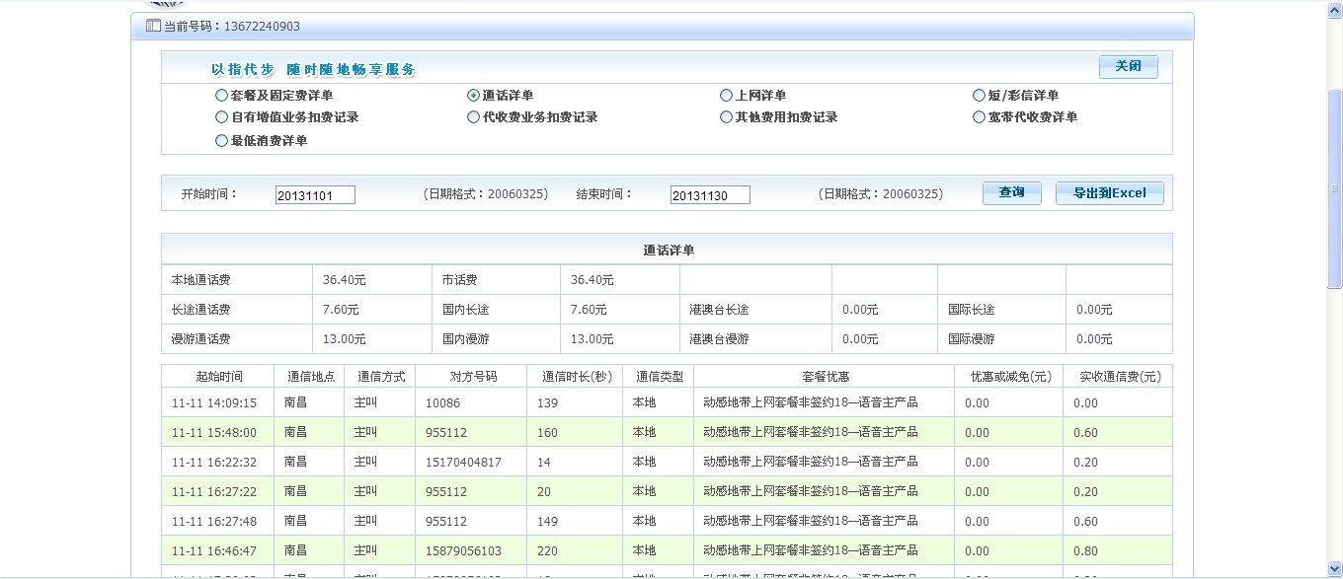Image resolution: width=1343 pixels, height=579 pixels.
Task: Select the 通话详单 radio button
Action: pyautogui.click(x=474, y=96)
